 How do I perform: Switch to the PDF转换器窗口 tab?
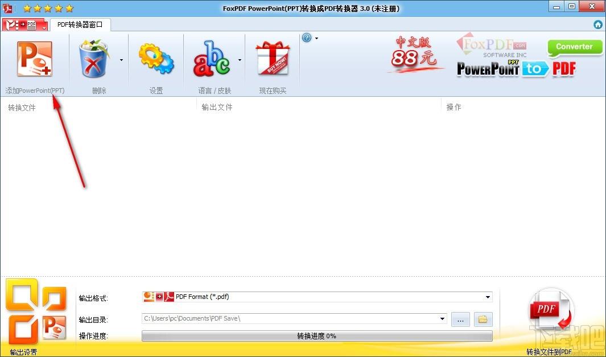(x=80, y=24)
